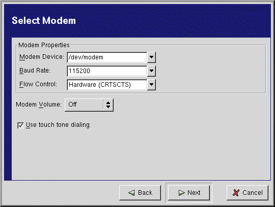The height and width of the screenshot is (207, 275).
Task: Open the Flow Control dropdown arrow
Action: (151, 85)
